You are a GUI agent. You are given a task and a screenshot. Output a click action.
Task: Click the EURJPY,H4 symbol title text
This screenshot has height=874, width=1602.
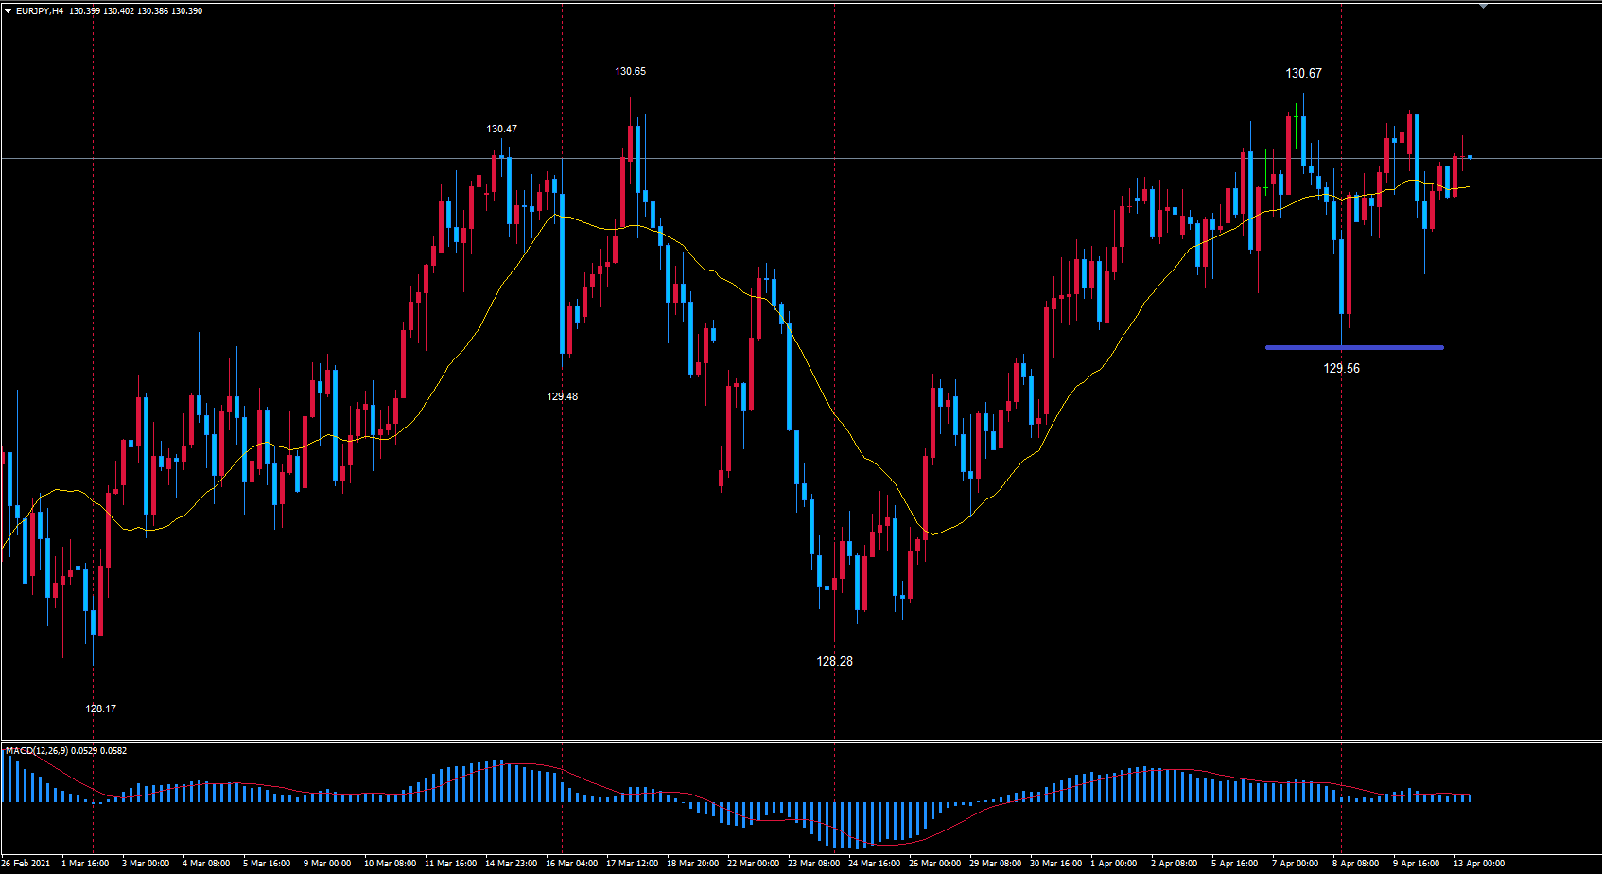(40, 11)
